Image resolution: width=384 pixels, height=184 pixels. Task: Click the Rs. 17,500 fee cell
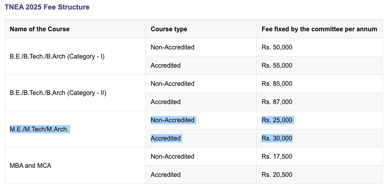[277, 156]
